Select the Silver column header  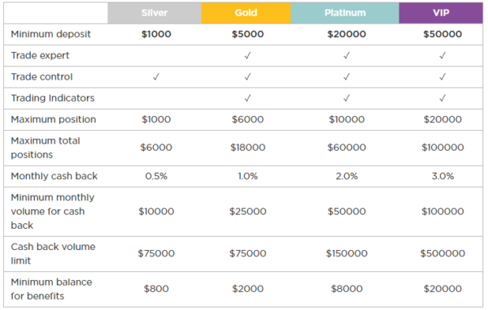155,13
